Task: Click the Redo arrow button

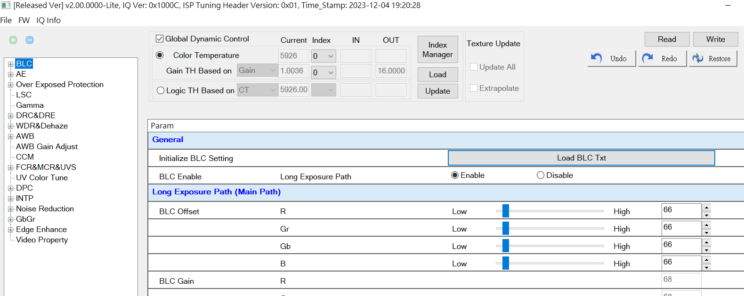Action: 662,58
